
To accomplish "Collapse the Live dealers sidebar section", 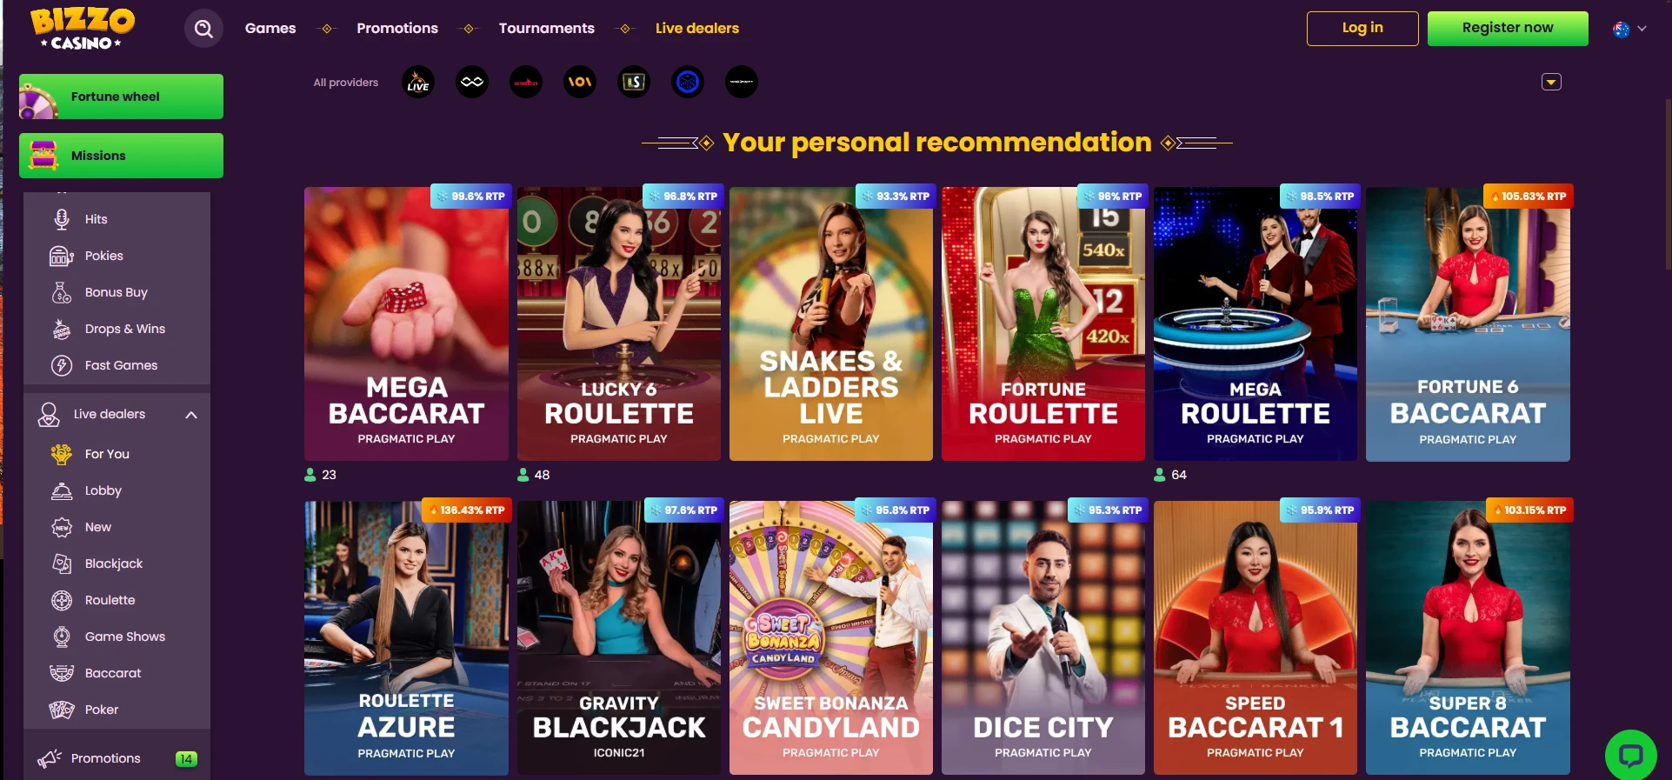I will point(191,415).
